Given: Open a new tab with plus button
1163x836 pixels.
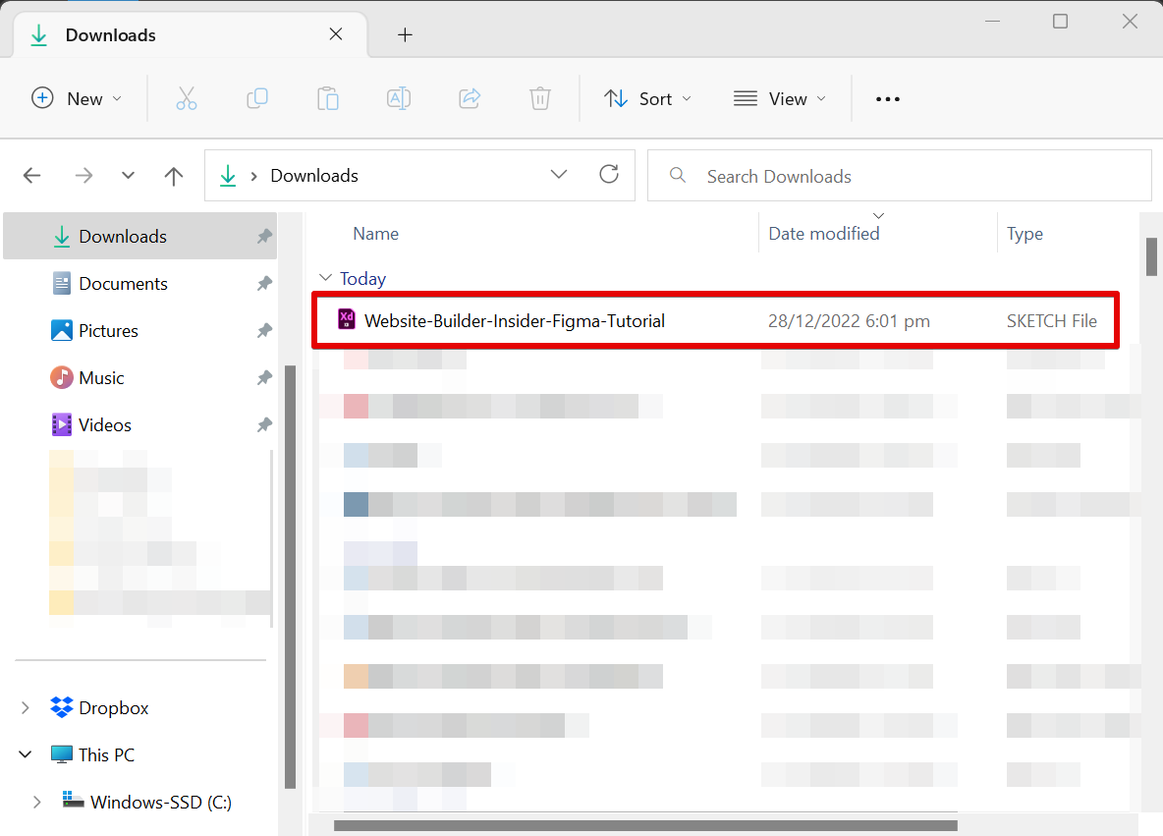Looking at the screenshot, I should pyautogui.click(x=405, y=35).
